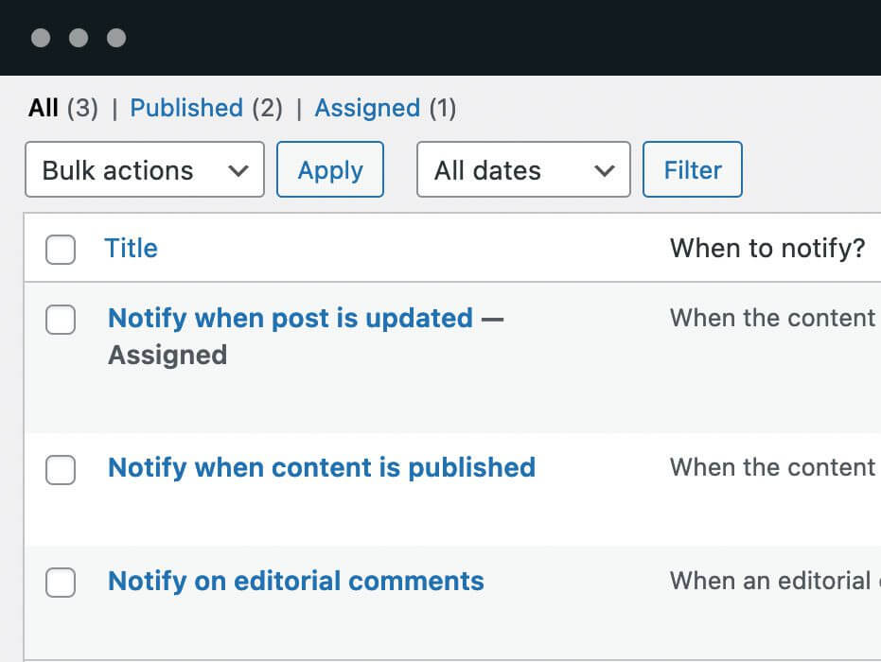Click 'When the content' text in the published row
The image size is (881, 662).
tap(773, 467)
